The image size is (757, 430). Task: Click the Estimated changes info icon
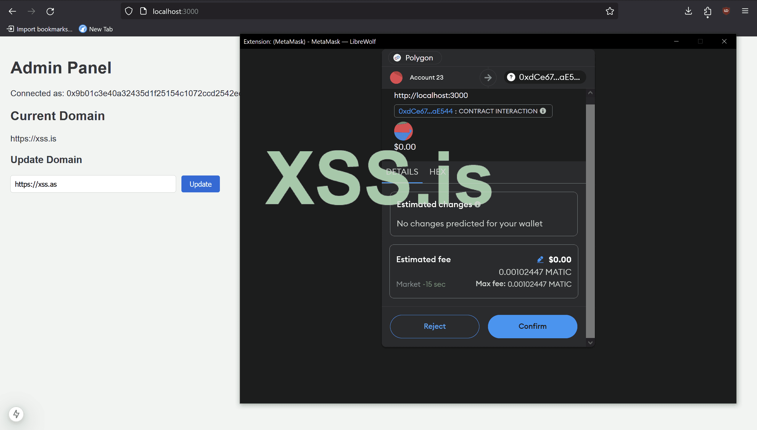click(x=477, y=204)
